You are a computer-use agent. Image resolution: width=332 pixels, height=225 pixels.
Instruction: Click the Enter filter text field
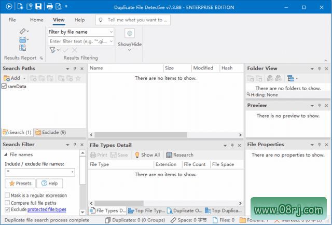(x=81, y=41)
